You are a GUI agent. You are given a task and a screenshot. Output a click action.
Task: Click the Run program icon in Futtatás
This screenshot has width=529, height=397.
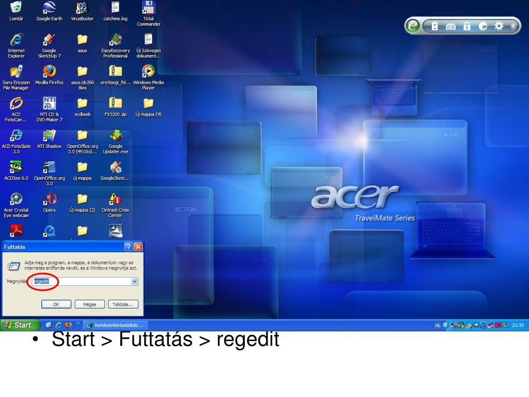click(13, 266)
